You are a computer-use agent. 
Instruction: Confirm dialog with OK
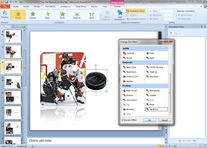pyautogui.click(x=150, y=120)
